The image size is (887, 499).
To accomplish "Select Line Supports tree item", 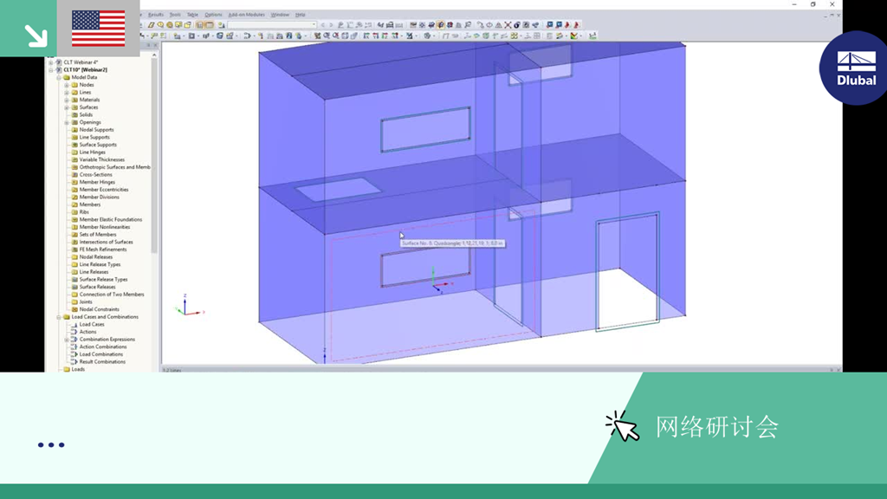I will pos(94,137).
